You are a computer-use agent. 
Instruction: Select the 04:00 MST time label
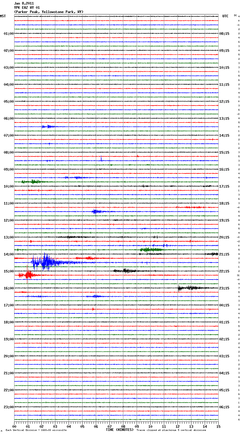point(9,85)
